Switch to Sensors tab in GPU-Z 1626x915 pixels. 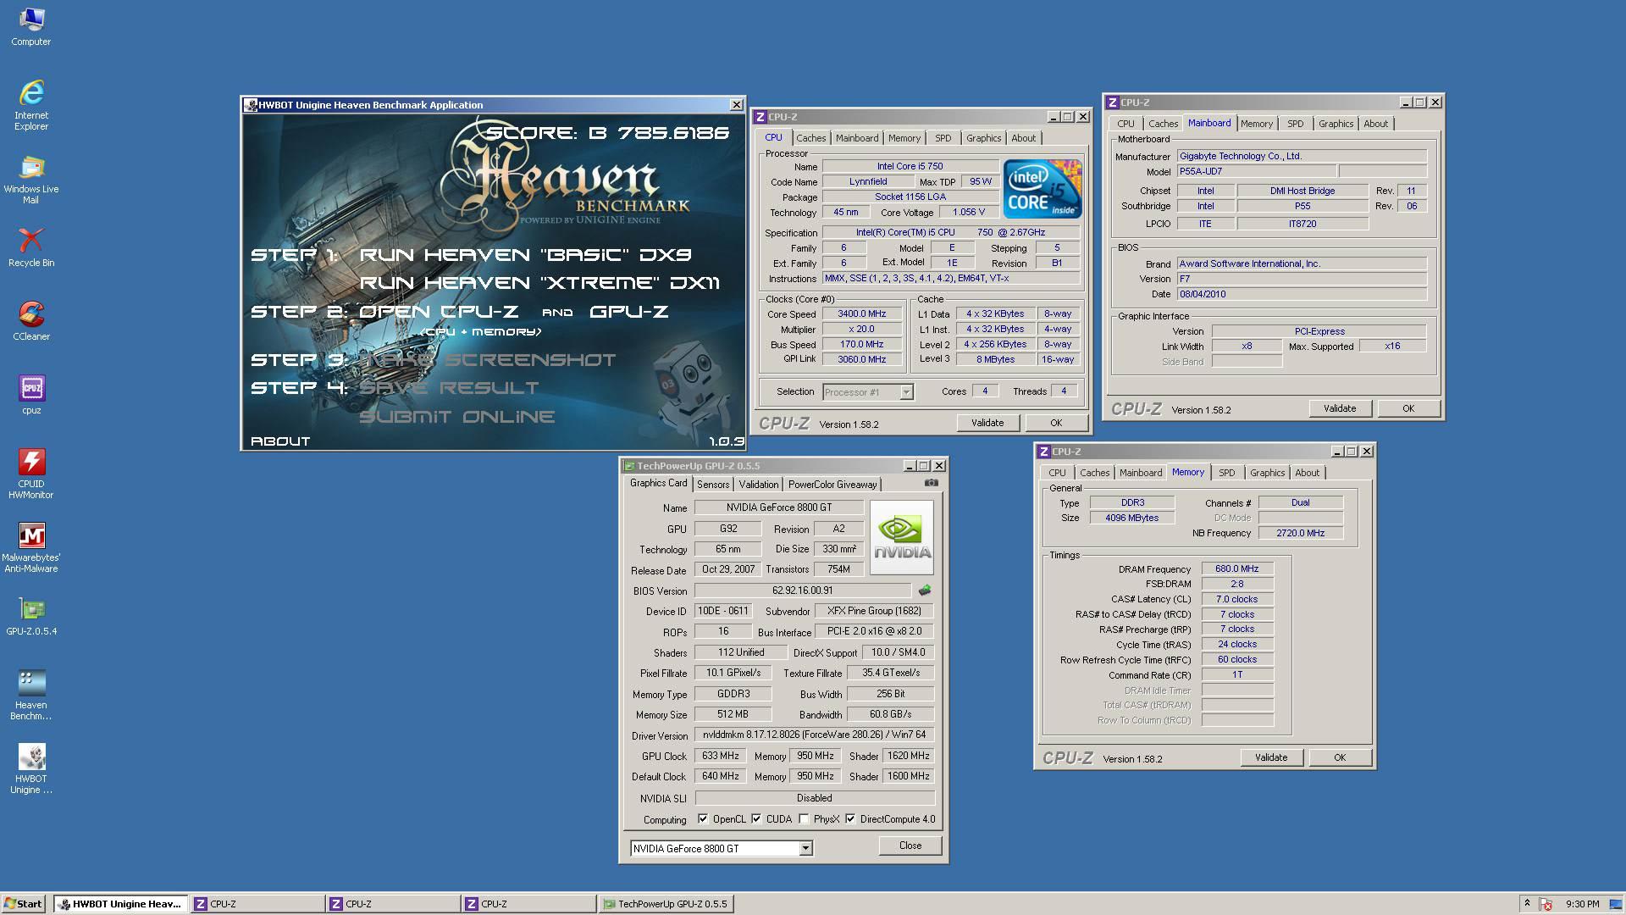[713, 485]
